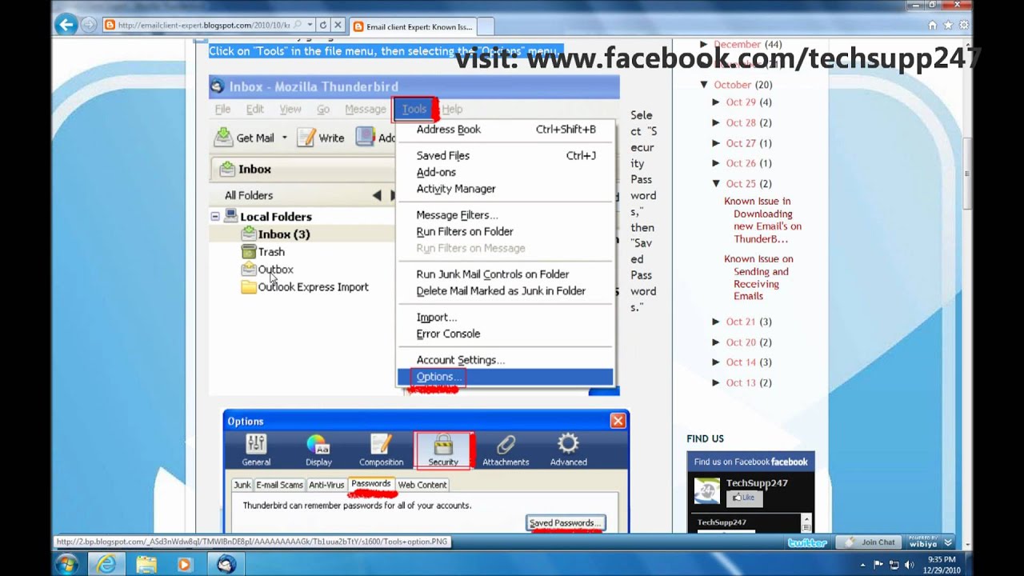Open the browser Tools gear icon
Screen dimensions: 1024x576
pos(964,26)
